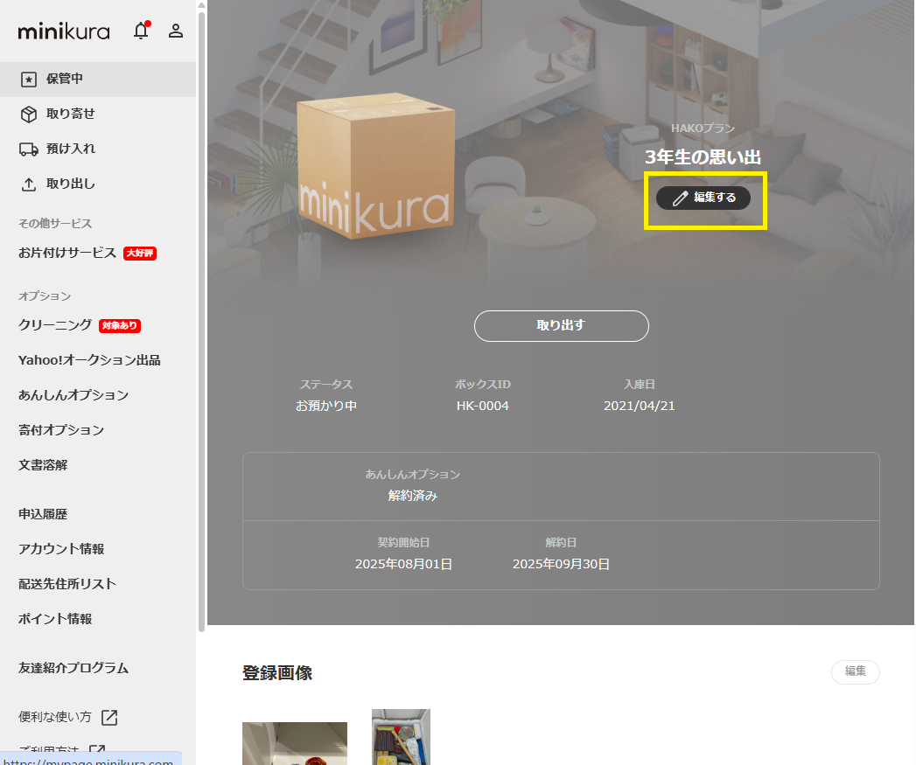The image size is (916, 765).
Task: Open 文書溶解
Action: [x=43, y=465]
